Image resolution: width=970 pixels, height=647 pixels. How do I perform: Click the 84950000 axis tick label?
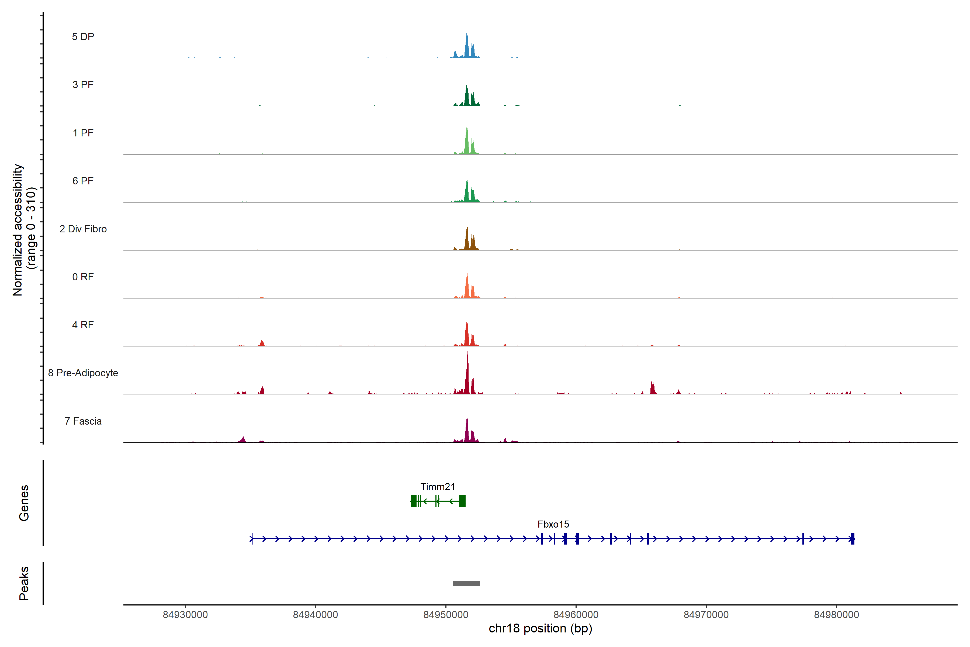coord(445,614)
